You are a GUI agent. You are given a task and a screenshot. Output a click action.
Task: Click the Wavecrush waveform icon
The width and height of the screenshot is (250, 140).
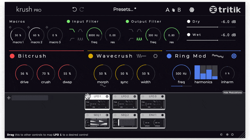click(141, 56)
